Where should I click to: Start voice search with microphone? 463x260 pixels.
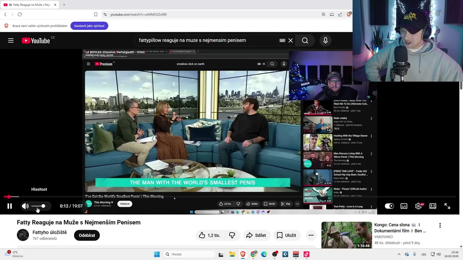pyautogui.click(x=326, y=40)
